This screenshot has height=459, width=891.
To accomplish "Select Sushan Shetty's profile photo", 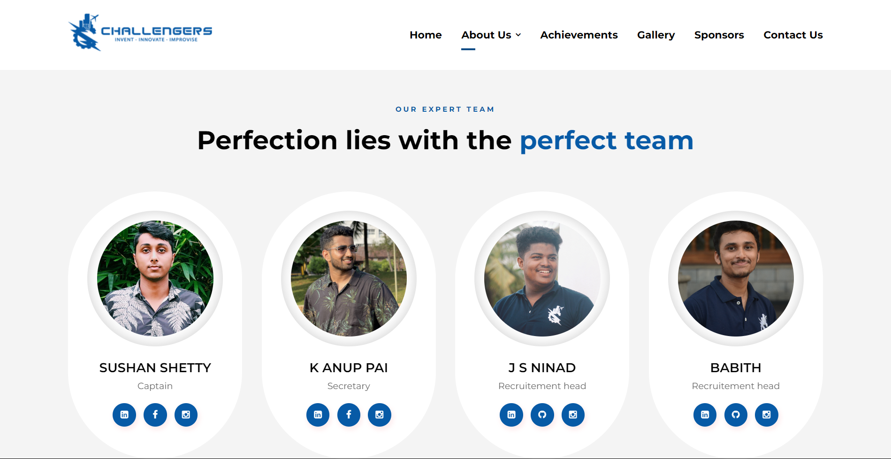I will 155,279.
